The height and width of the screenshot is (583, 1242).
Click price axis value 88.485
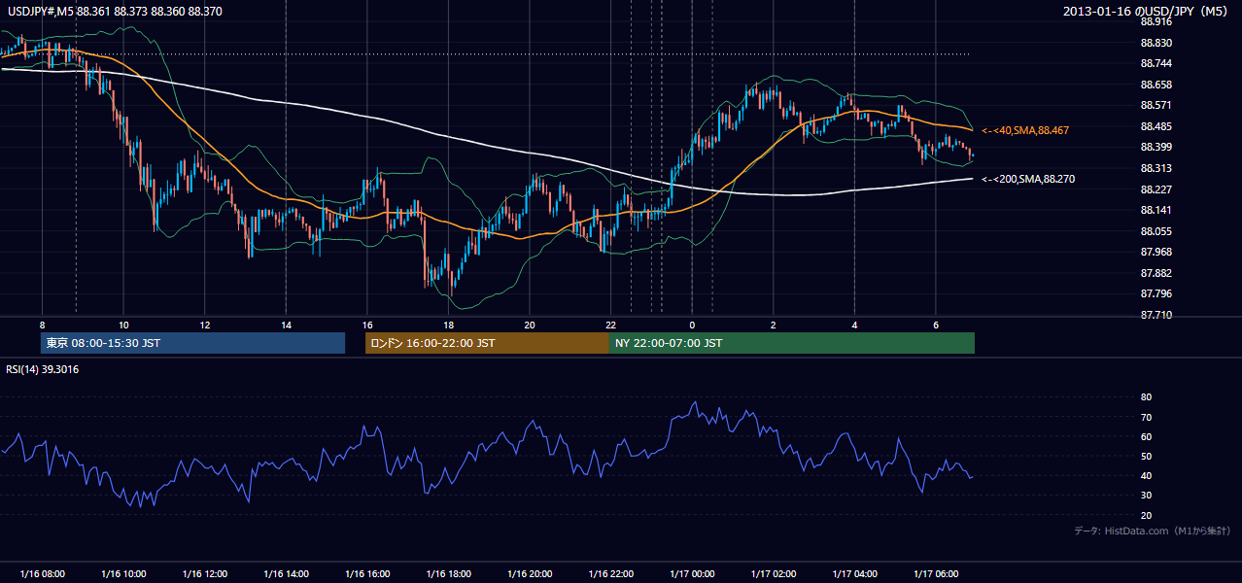pyautogui.click(x=1156, y=126)
